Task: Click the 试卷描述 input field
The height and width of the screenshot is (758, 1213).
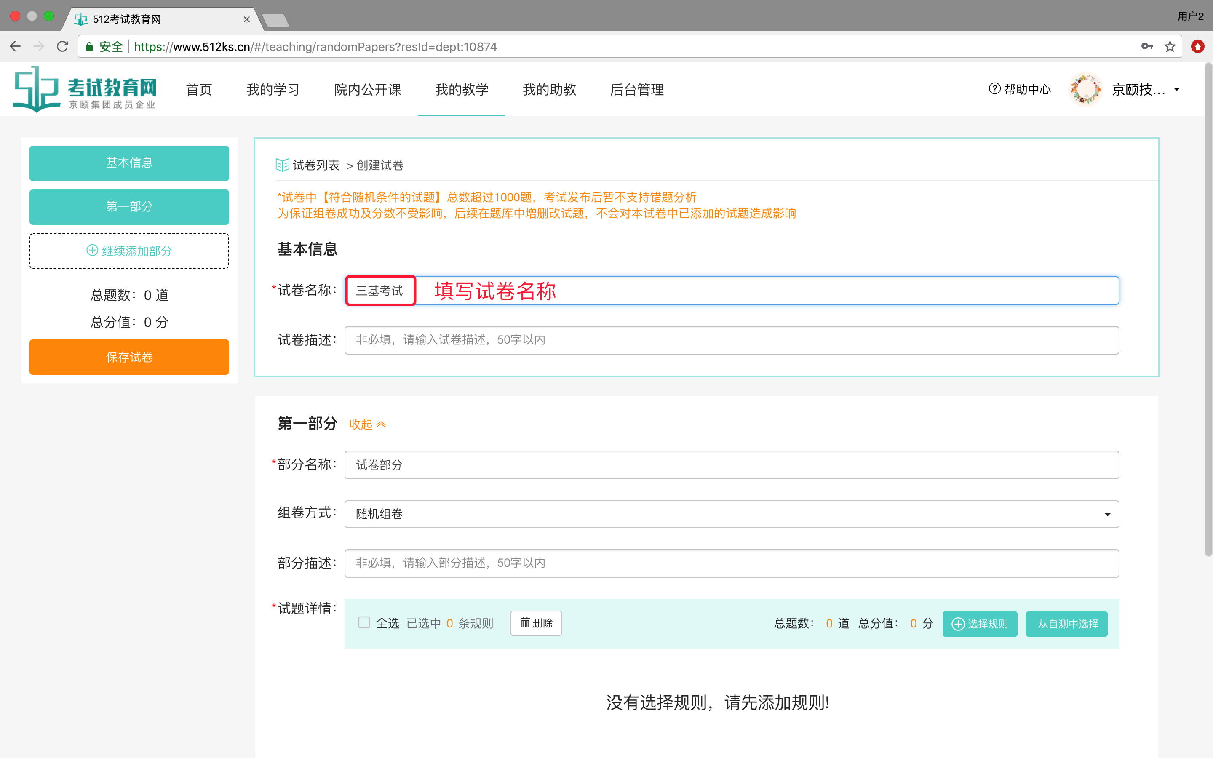Action: click(731, 340)
